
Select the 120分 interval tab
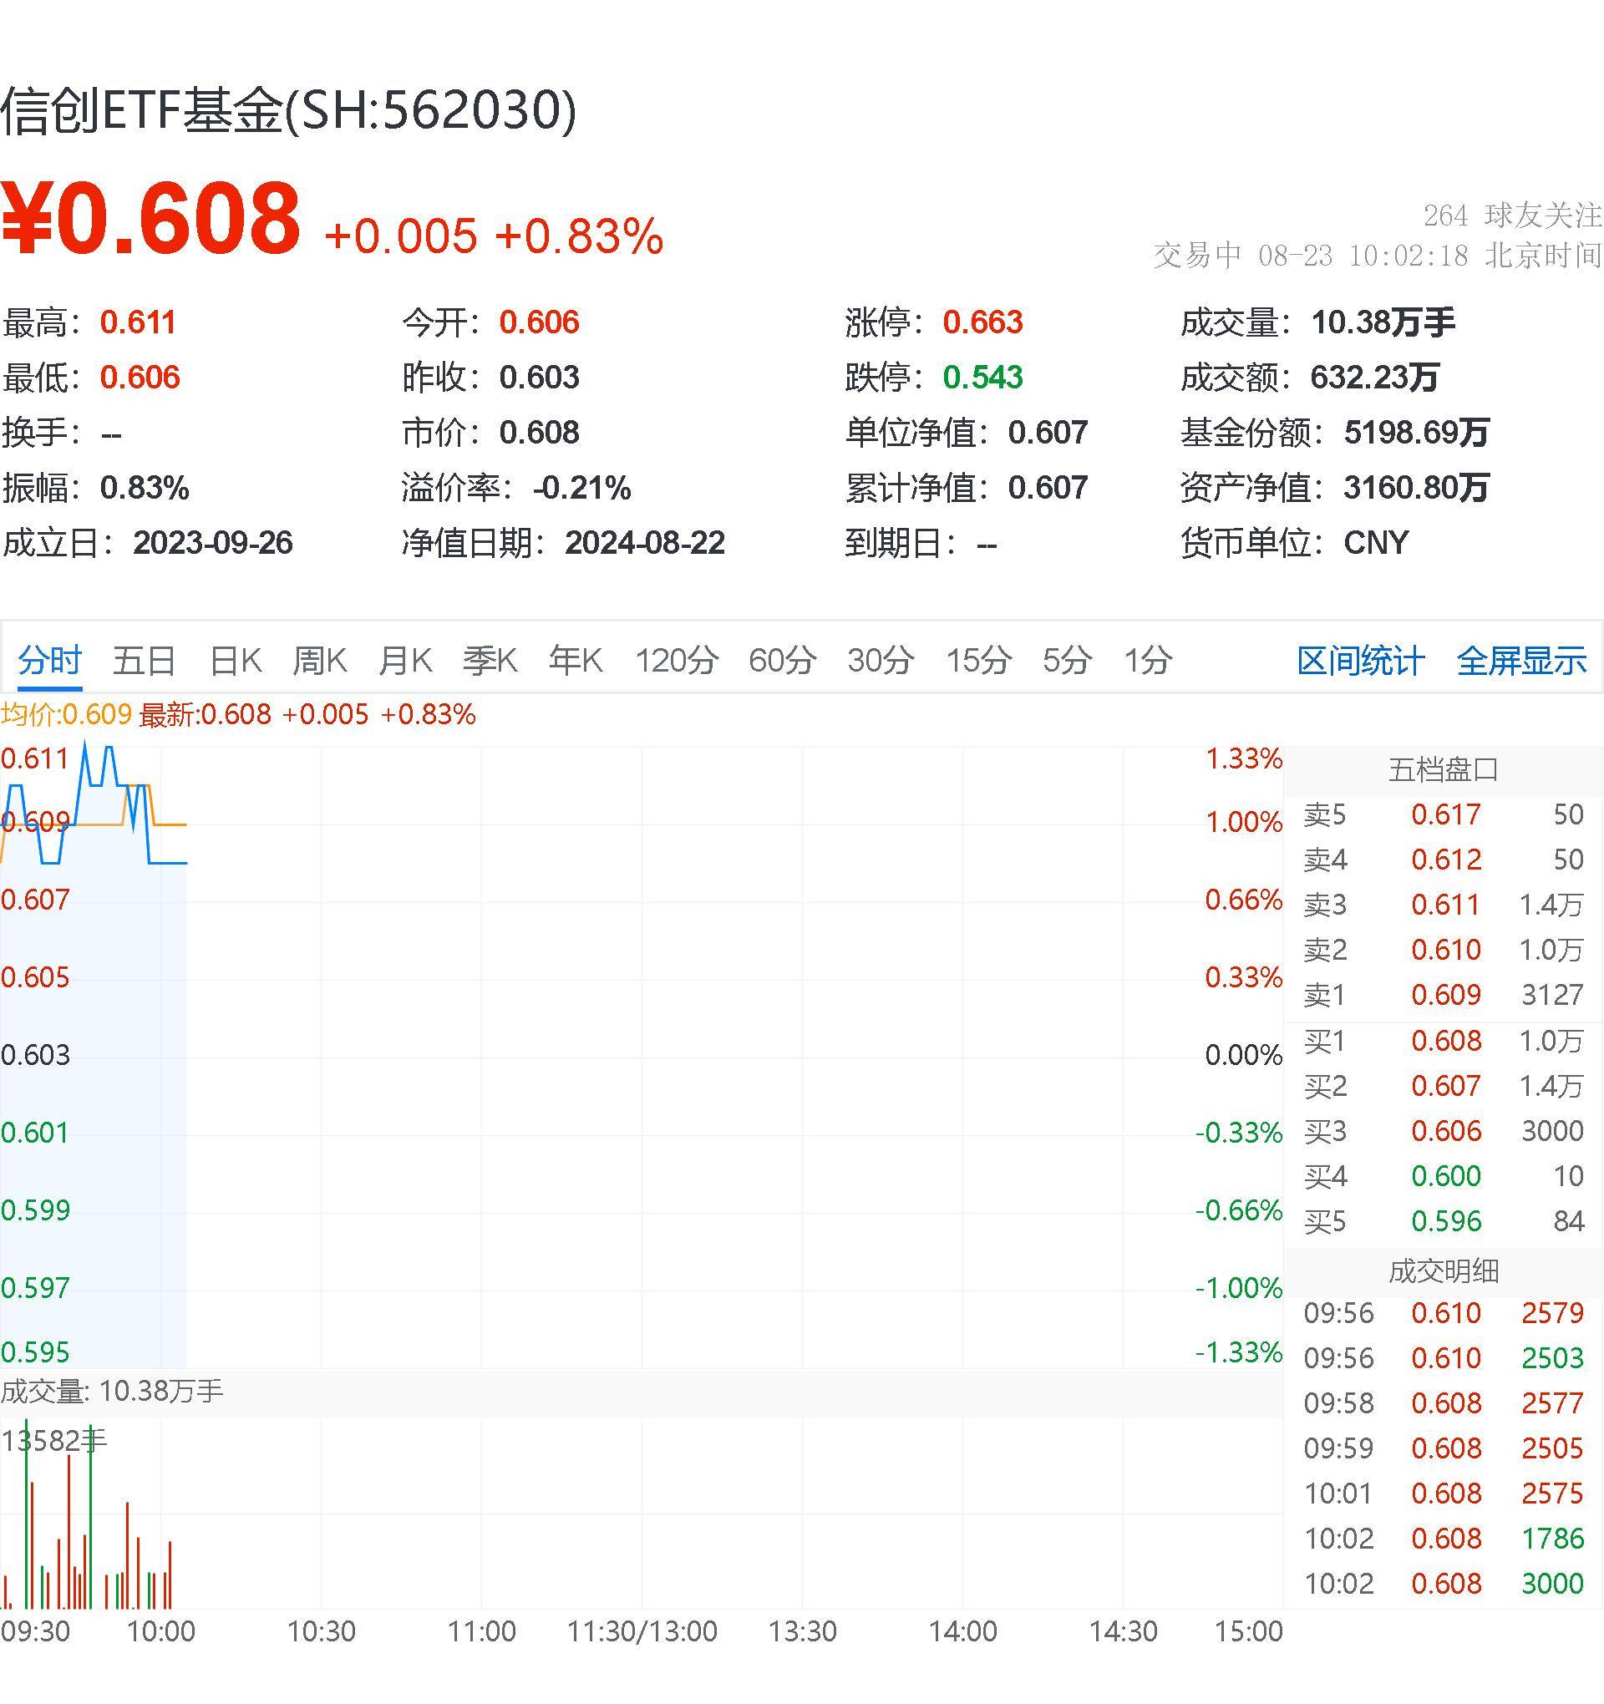[x=677, y=660]
